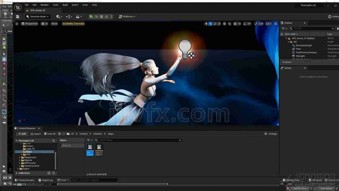Click the Unreal Engine logo icon

click(x=18, y=8)
